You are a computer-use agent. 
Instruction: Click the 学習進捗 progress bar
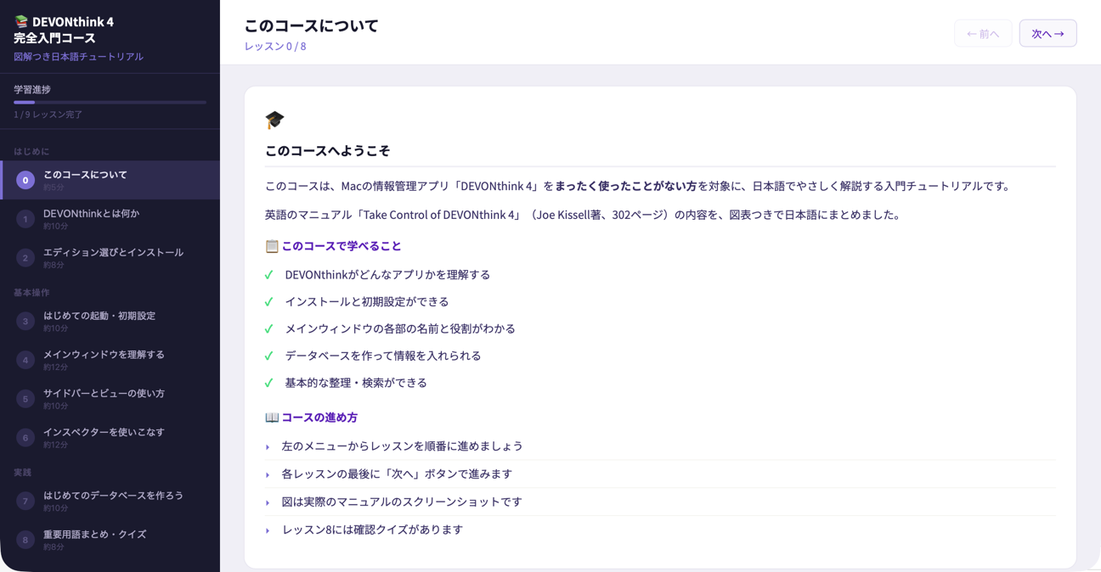coord(110,103)
